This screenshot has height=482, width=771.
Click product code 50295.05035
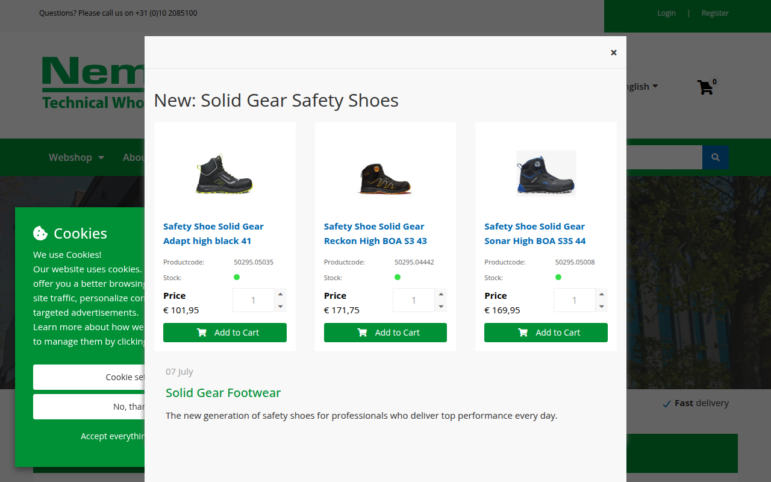click(254, 262)
